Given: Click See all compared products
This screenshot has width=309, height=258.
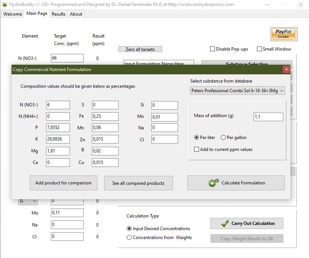Looking at the screenshot, I should click(x=138, y=183).
